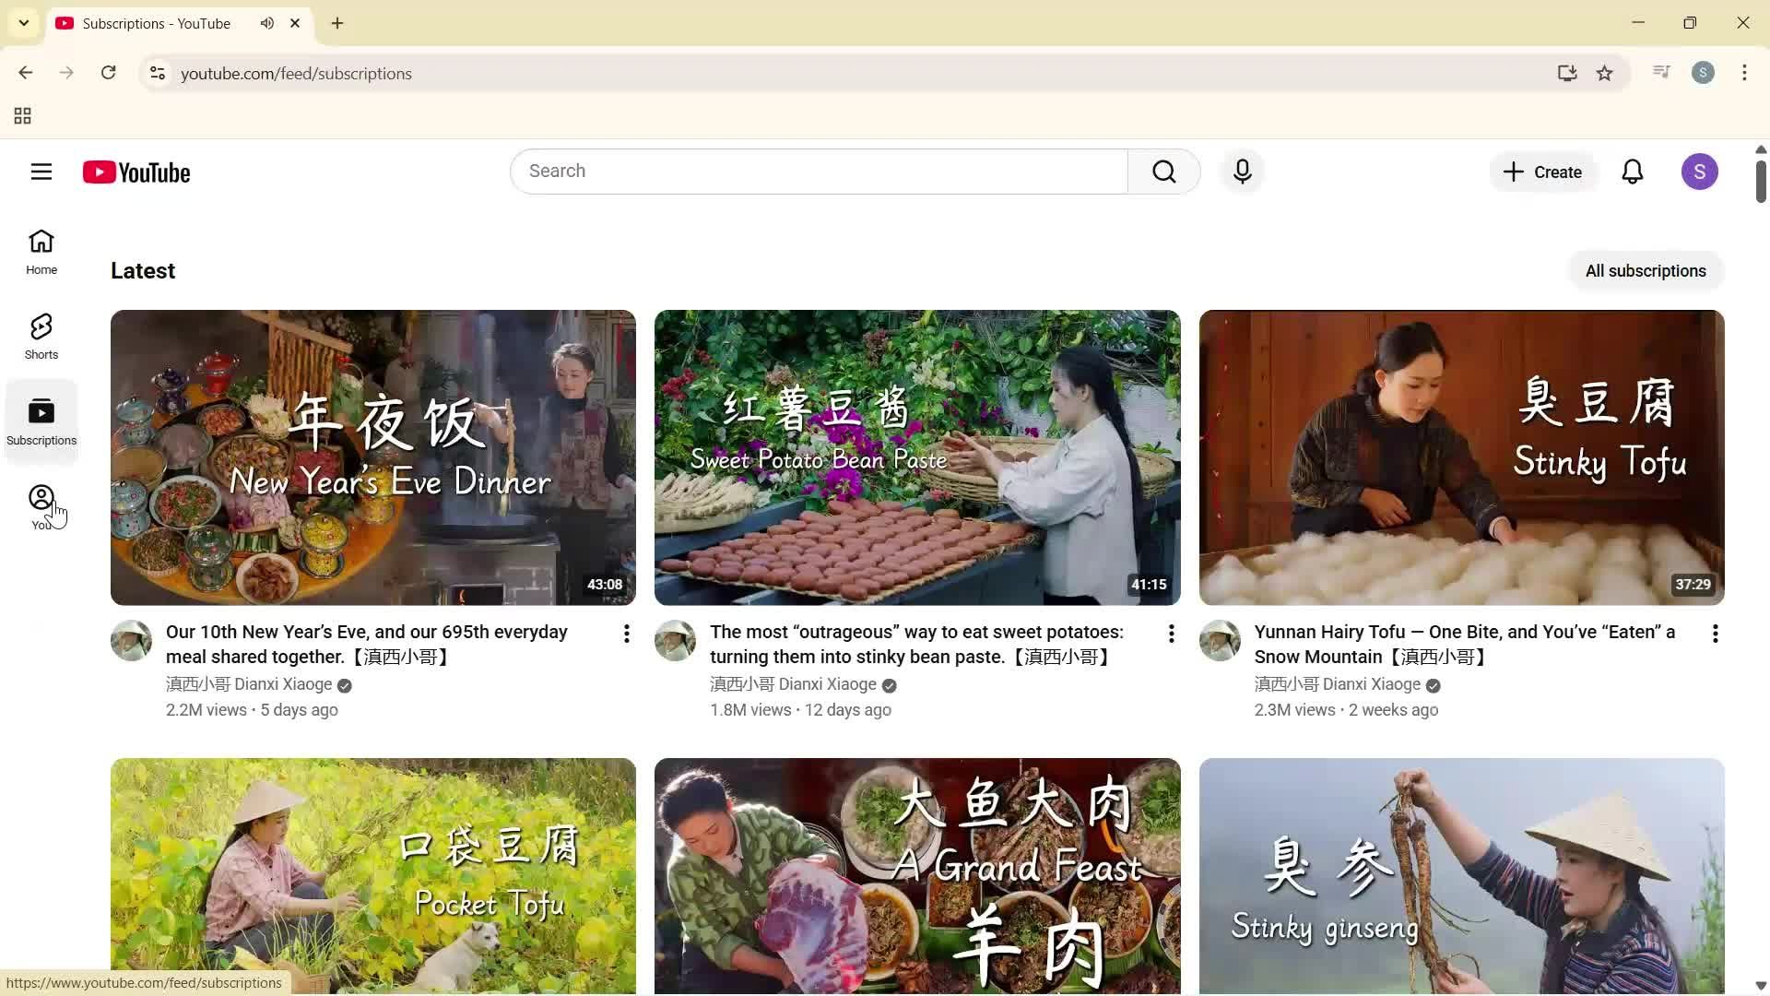Screen dimensions: 1770x996
Task: Start voice search with the microphone icon
Action: [x=1242, y=171]
